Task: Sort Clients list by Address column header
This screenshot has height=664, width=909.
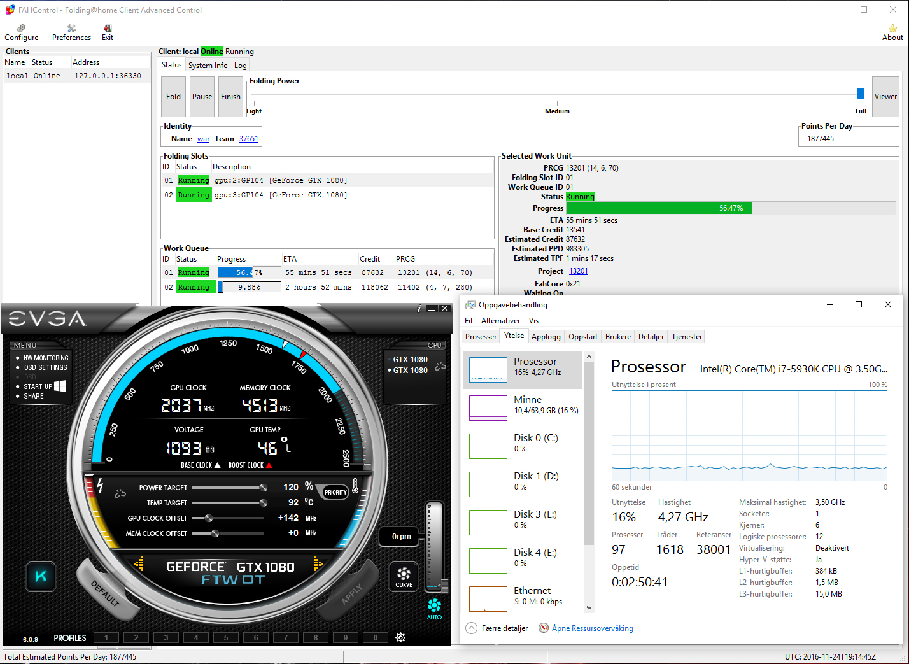Action: pyautogui.click(x=86, y=62)
